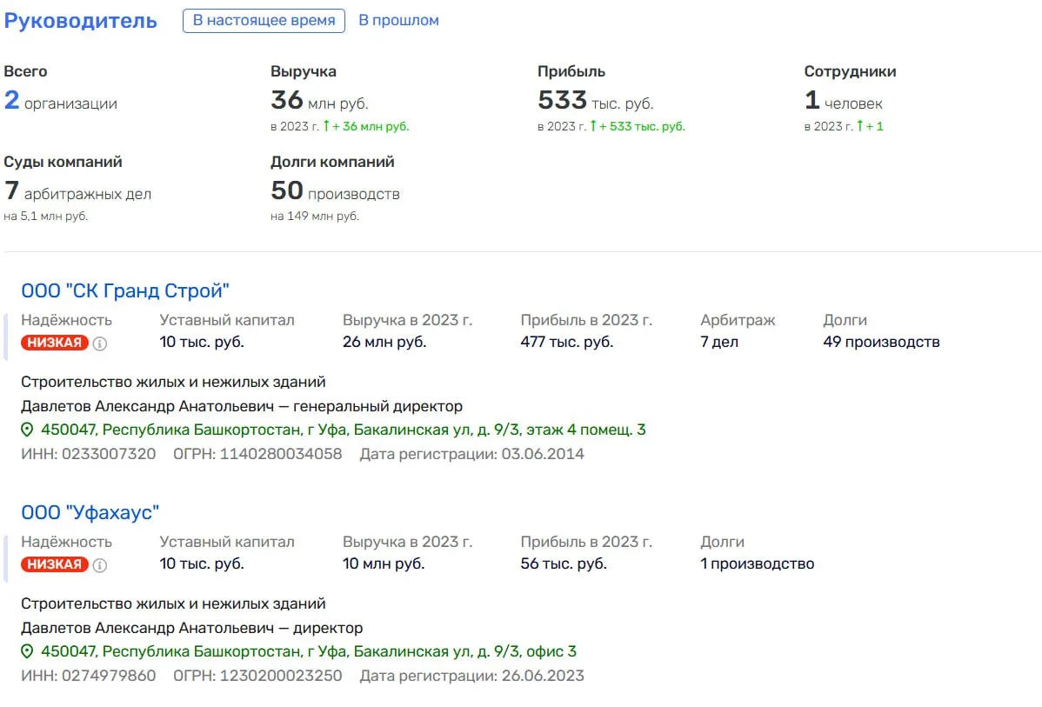Switch to 'В настоящее время' tab
Image resolution: width=1042 pixels, height=707 pixels.
point(264,21)
